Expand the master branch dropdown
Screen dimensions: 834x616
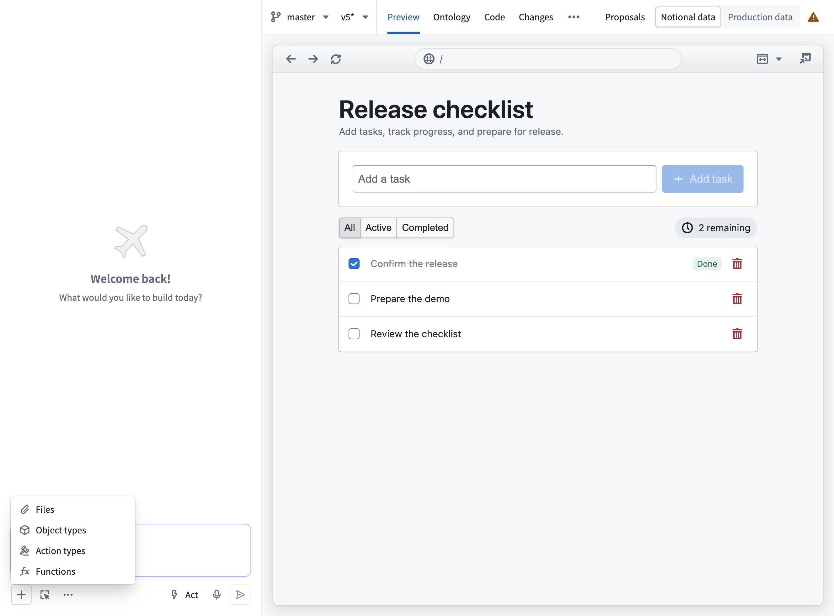click(325, 17)
